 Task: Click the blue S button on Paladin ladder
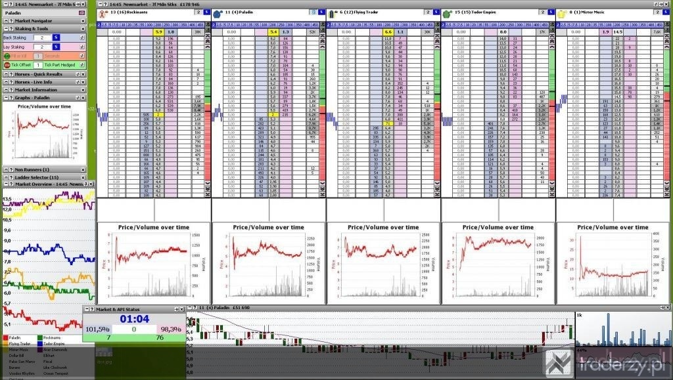pos(321,12)
